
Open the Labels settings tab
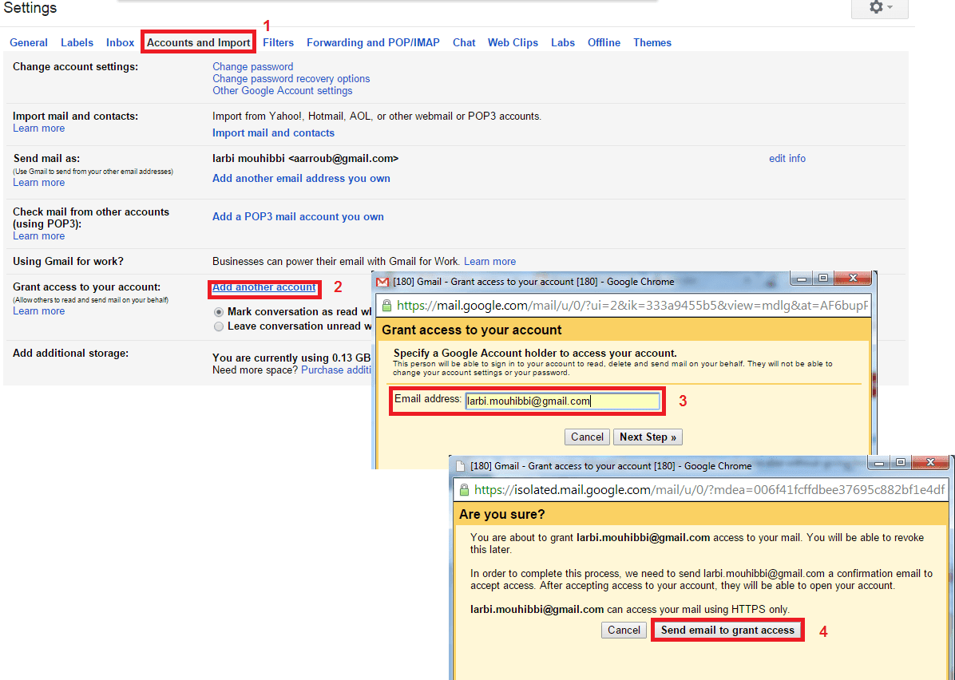[x=77, y=42]
